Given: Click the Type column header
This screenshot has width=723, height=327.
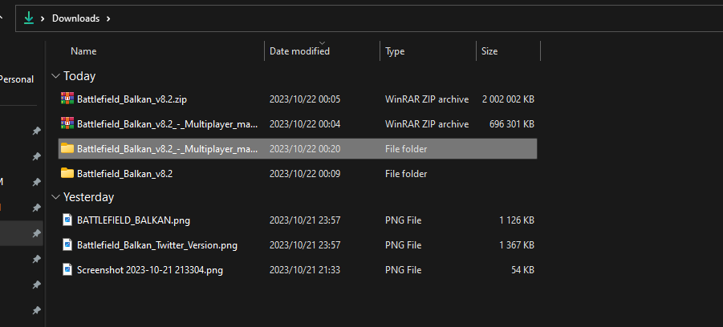Looking at the screenshot, I should 395,51.
